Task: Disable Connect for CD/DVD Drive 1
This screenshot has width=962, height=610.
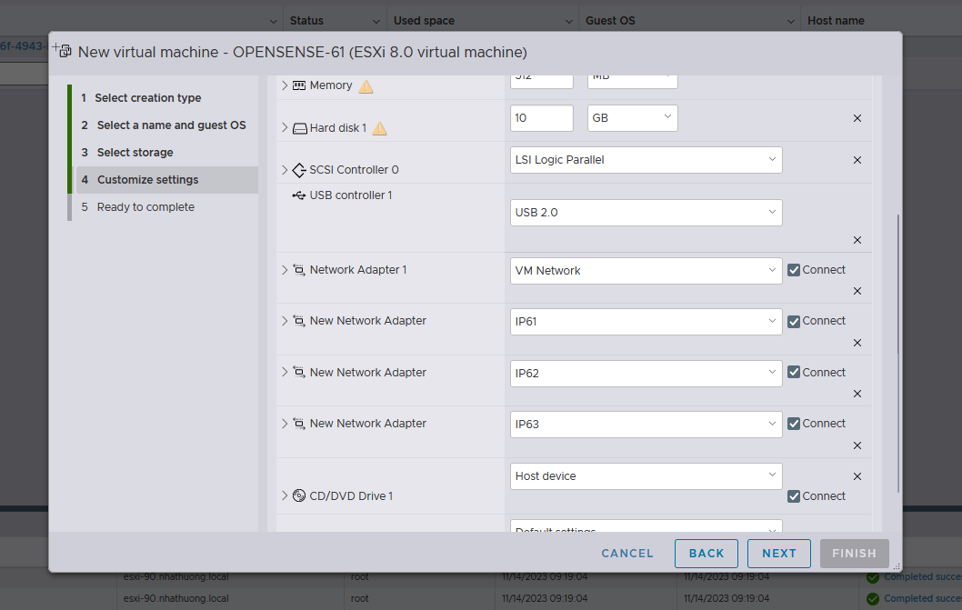Action: click(794, 496)
